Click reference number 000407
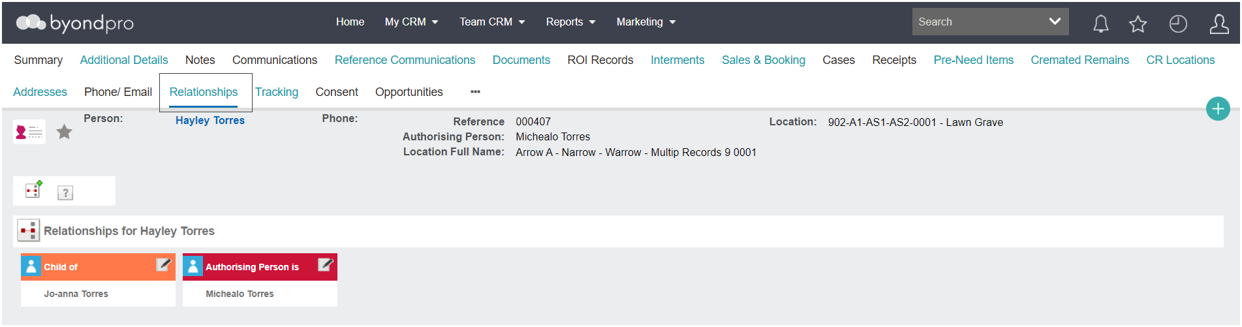The image size is (1242, 327). [533, 121]
